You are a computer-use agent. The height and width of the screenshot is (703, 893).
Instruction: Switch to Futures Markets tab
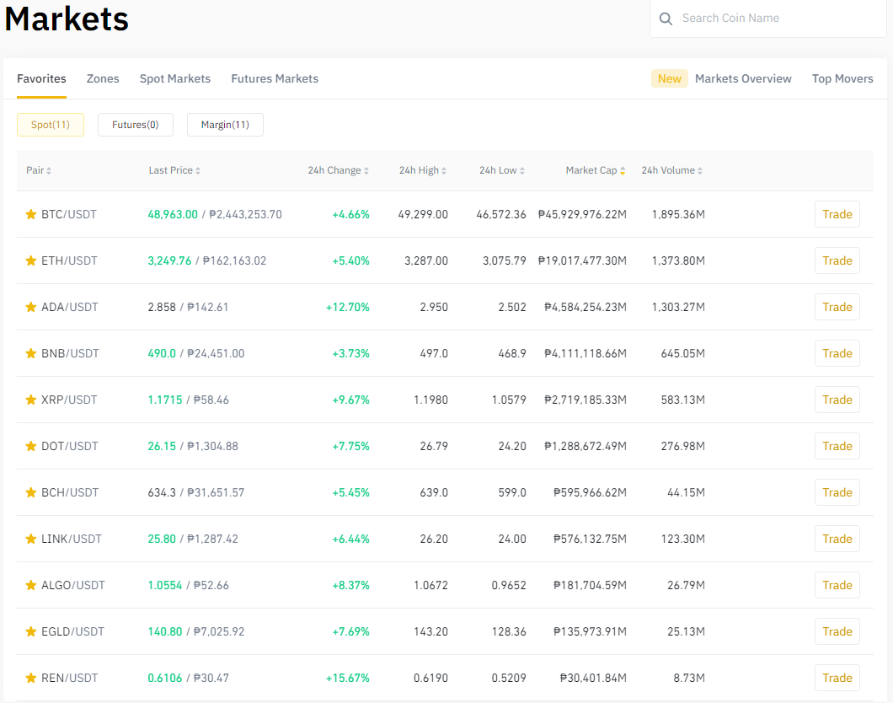[x=275, y=78]
